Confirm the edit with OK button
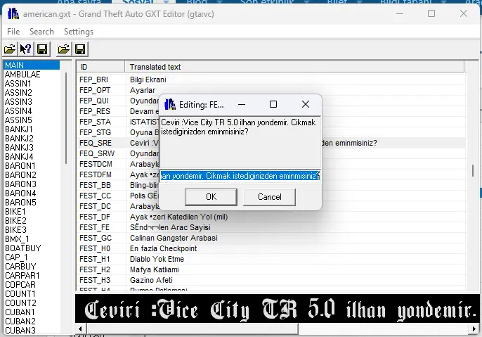 click(x=211, y=197)
